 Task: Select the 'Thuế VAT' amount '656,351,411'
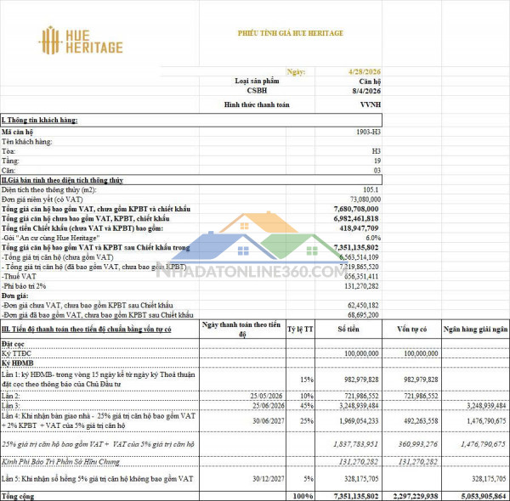tap(361, 277)
